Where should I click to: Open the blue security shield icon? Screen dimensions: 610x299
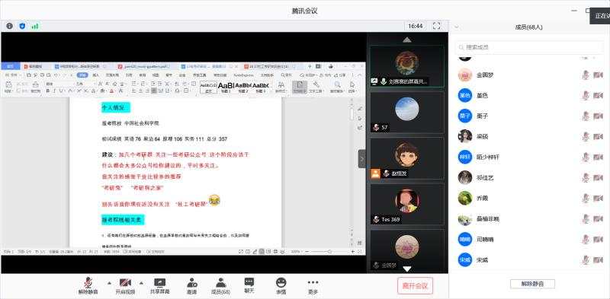click(x=22, y=26)
